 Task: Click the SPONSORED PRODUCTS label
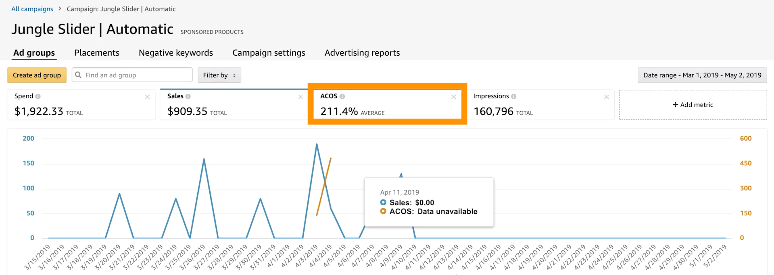pos(212,32)
